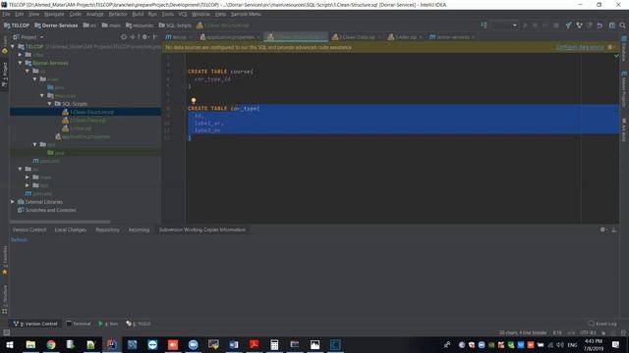Screen dimensions: 629x353
Task: Switch to the Repository tab
Action: coord(107,229)
